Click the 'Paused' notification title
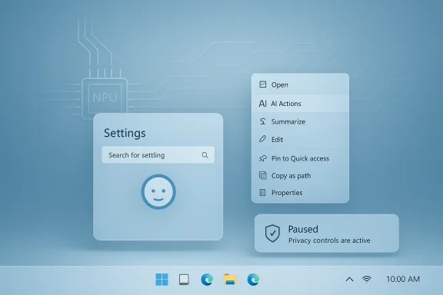Screen dimensions: 443x295 pos(303,229)
